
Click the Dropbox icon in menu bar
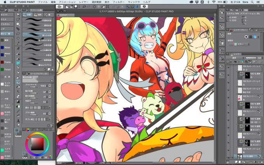[x=197, y=2]
